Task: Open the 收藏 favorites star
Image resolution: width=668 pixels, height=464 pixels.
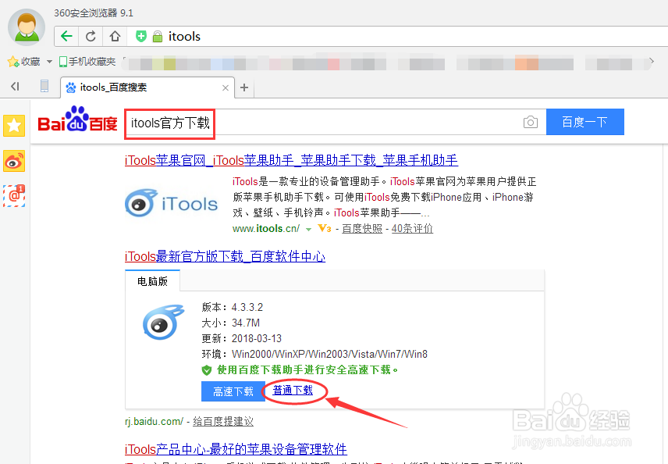Action: [24, 62]
